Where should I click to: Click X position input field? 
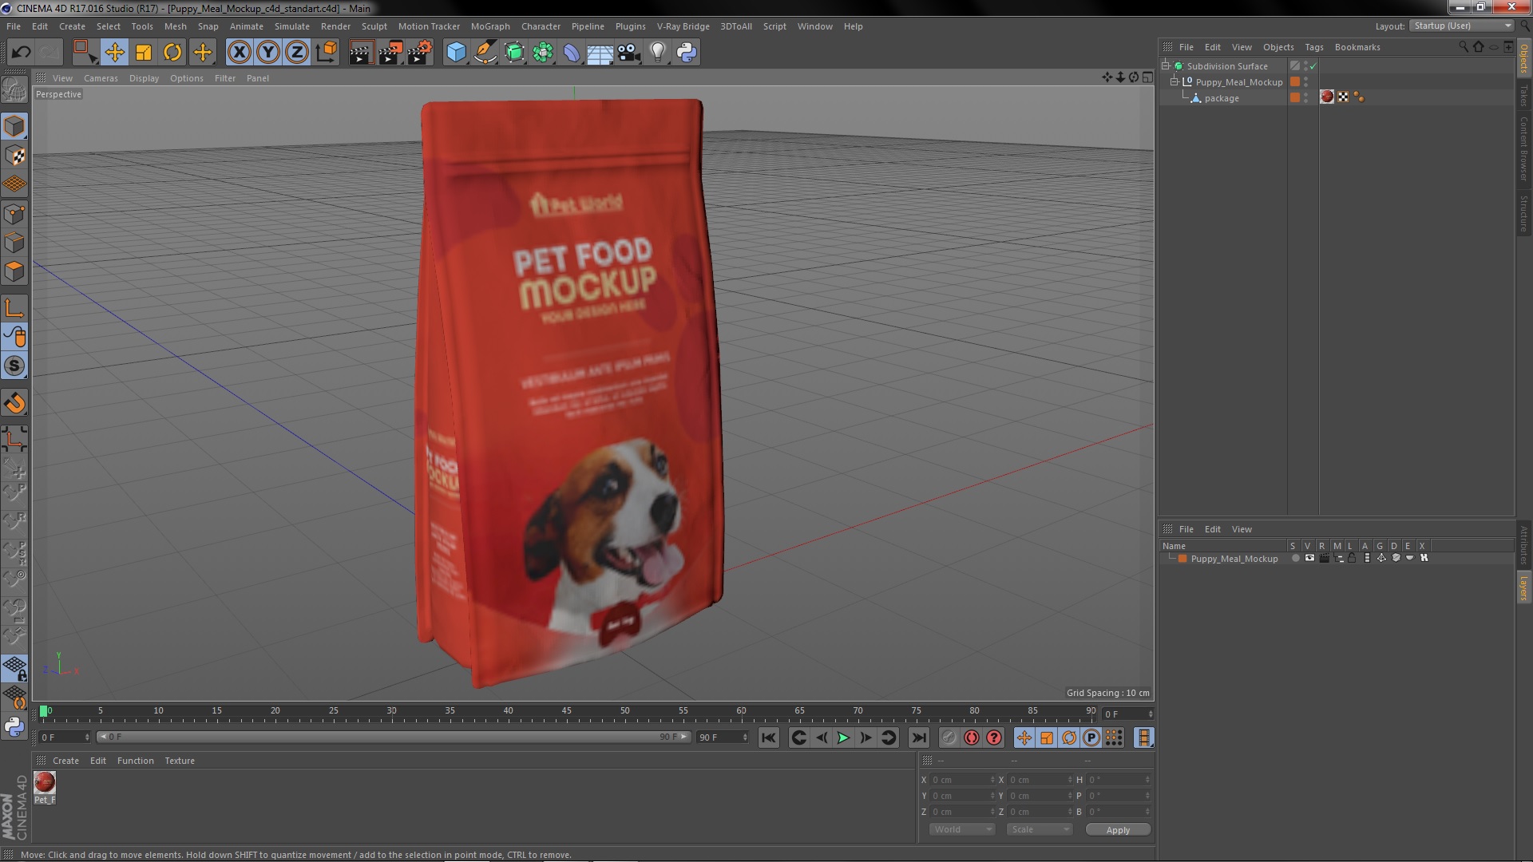point(963,780)
